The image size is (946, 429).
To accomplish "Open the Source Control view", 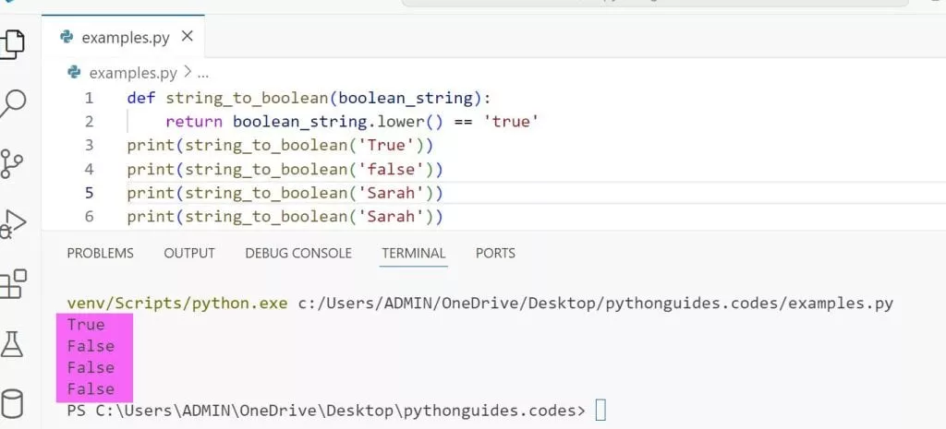I will pos(13,163).
